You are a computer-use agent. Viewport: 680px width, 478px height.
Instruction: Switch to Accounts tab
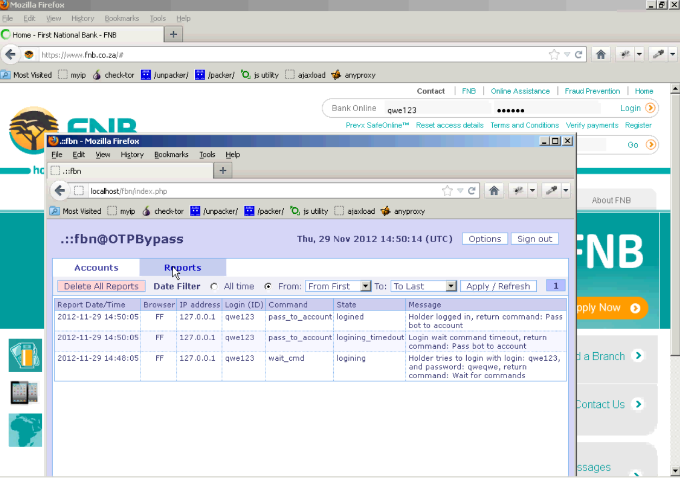pos(96,267)
